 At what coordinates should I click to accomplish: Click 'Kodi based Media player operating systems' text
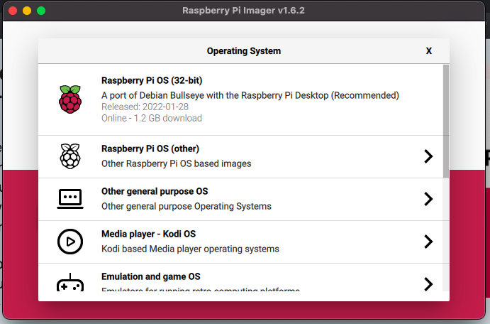click(190, 249)
